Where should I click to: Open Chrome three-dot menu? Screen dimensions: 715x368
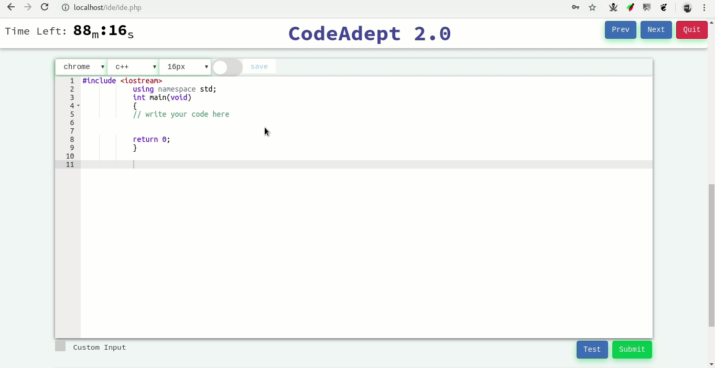(x=704, y=7)
